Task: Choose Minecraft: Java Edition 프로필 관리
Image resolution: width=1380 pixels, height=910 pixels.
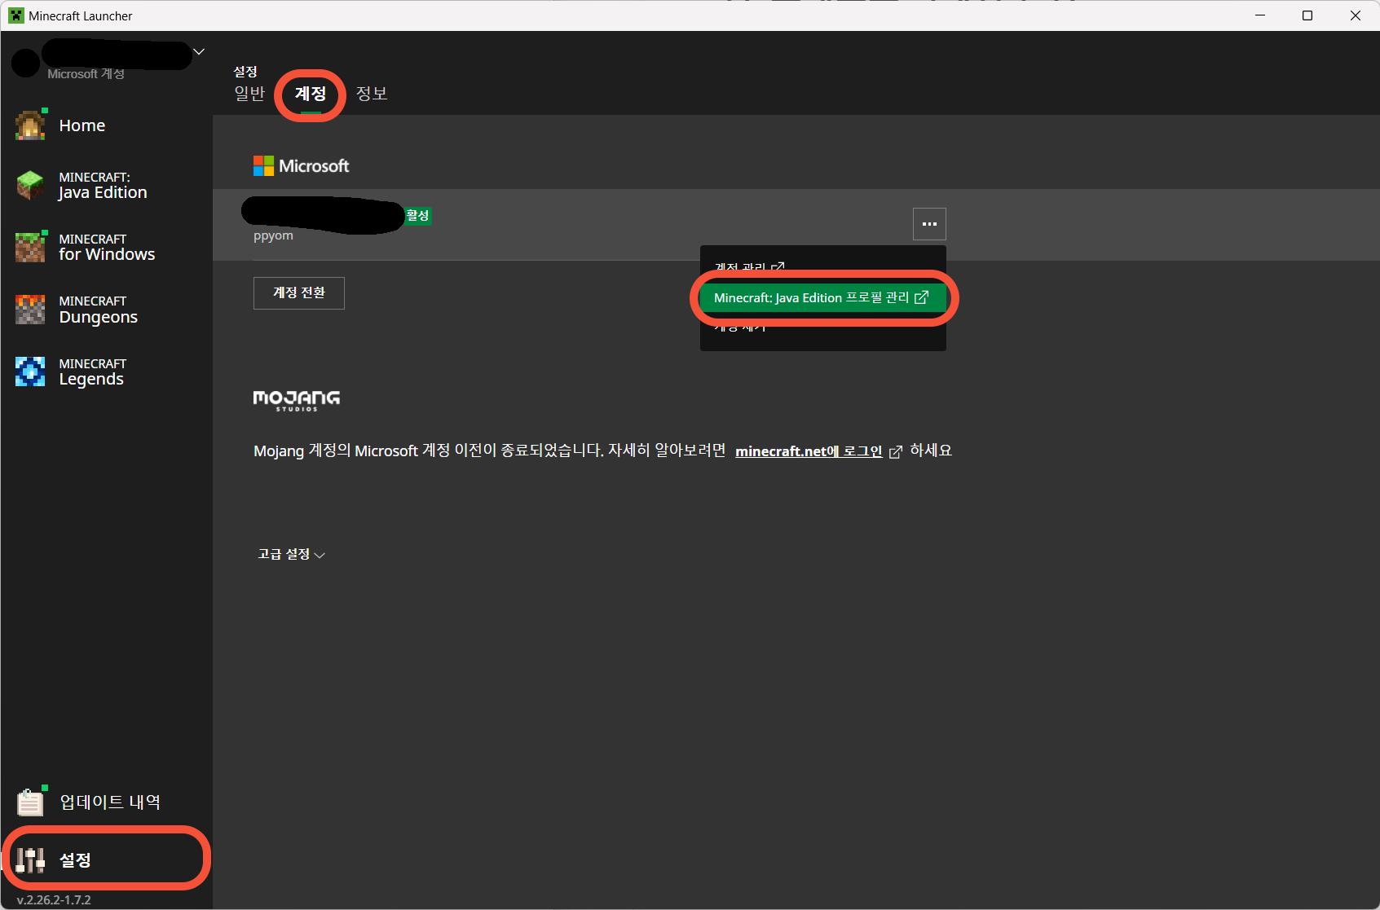Action: 823,298
